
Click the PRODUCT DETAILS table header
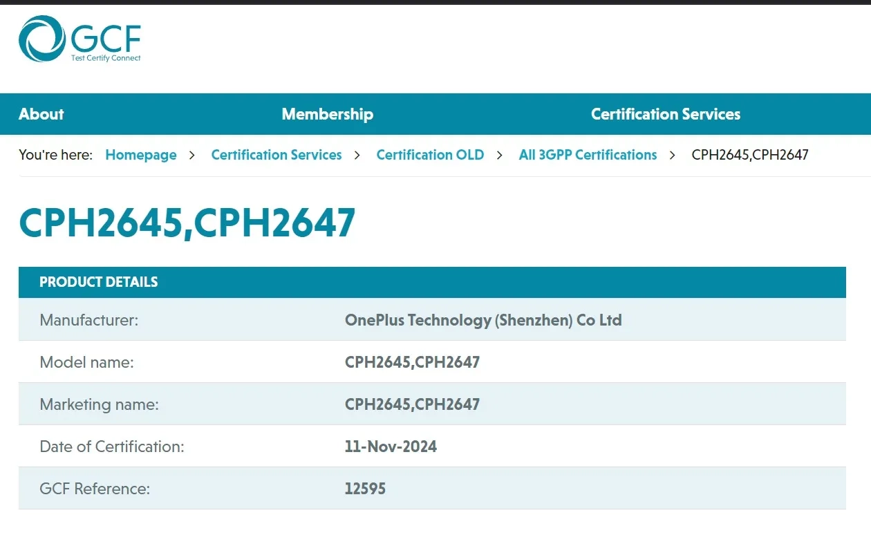(x=99, y=282)
